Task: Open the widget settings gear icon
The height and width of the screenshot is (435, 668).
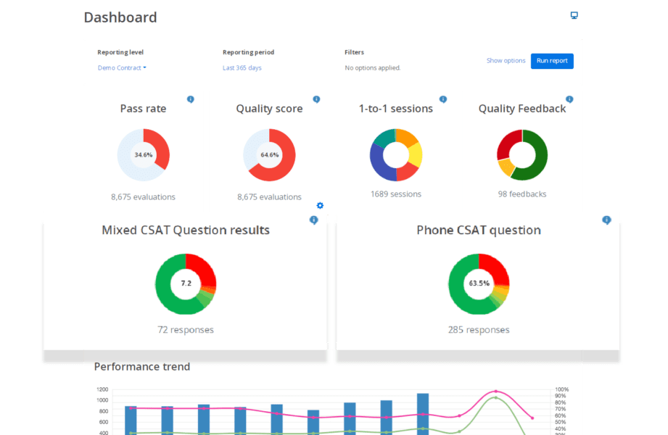Action: [x=320, y=206]
